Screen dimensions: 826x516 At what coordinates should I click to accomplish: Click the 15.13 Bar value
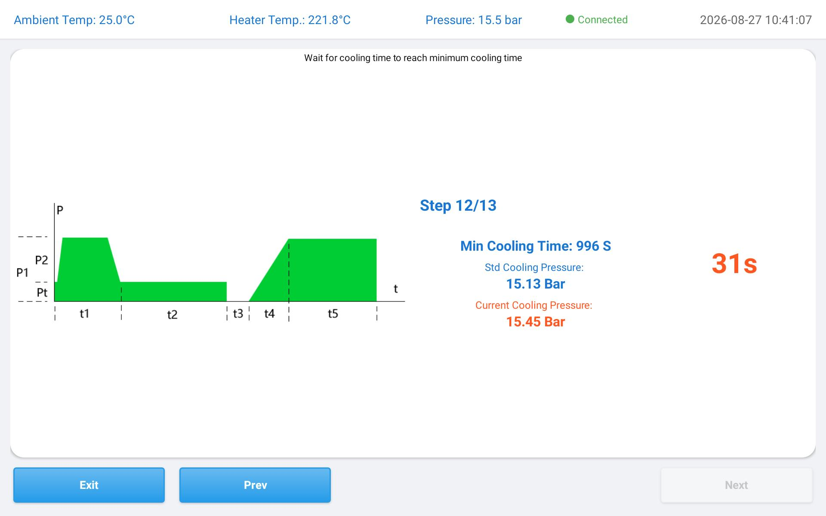coord(536,284)
